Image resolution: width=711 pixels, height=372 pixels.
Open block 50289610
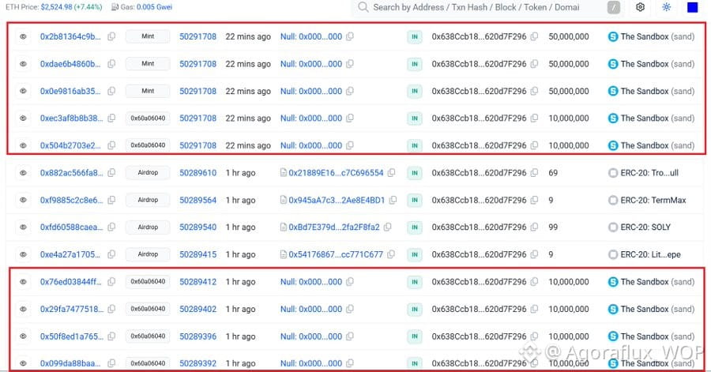(197, 173)
